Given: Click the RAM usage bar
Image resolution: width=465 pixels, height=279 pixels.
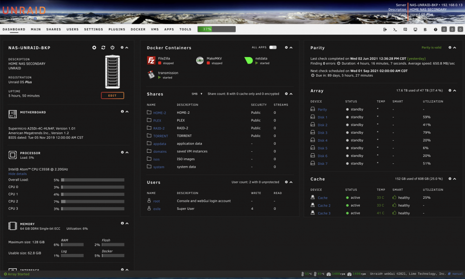Looking at the screenshot, I should (73, 245).
